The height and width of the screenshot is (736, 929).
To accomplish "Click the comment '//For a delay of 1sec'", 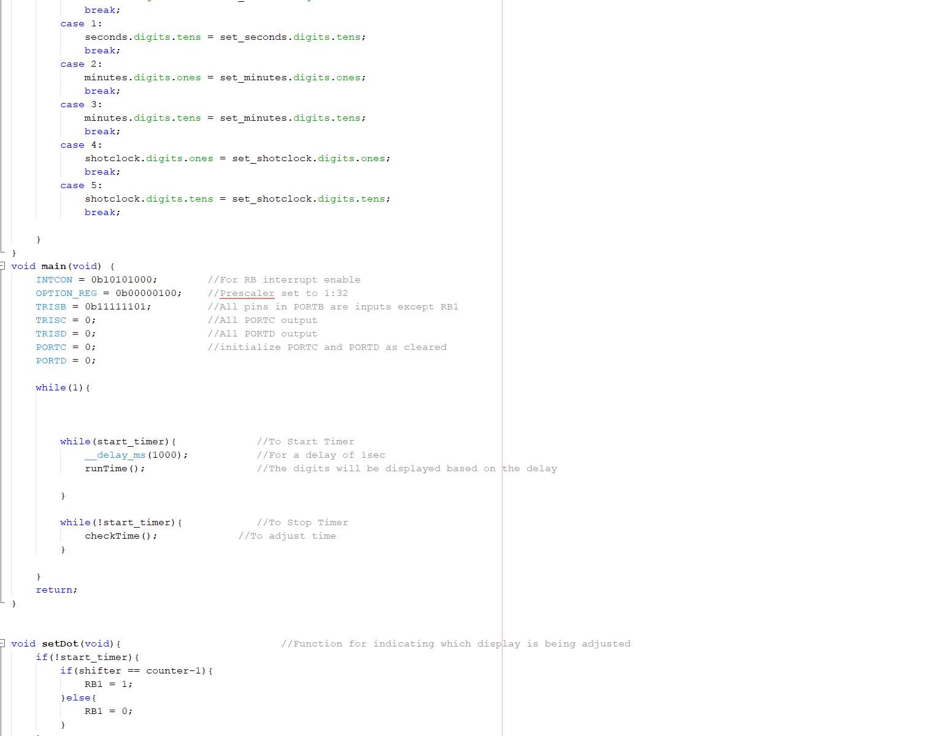I will pos(321,455).
